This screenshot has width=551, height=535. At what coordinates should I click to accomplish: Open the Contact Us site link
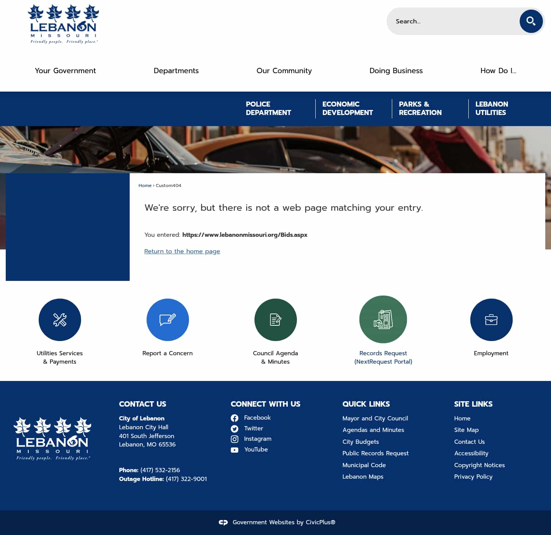[469, 442]
